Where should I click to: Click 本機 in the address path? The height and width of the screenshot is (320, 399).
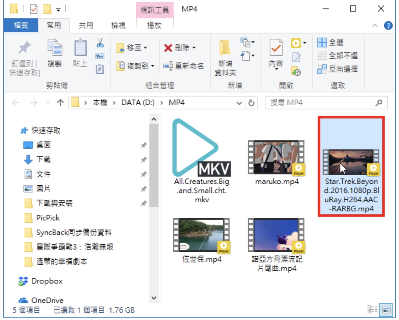pos(100,103)
